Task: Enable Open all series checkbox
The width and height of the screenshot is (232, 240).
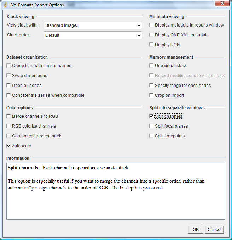Action: coord(9,86)
